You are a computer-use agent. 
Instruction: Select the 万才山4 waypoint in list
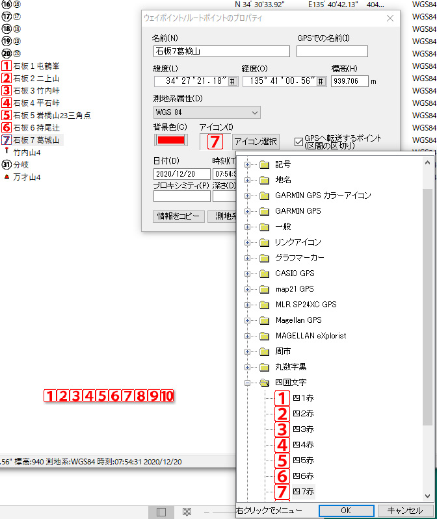tap(27, 177)
